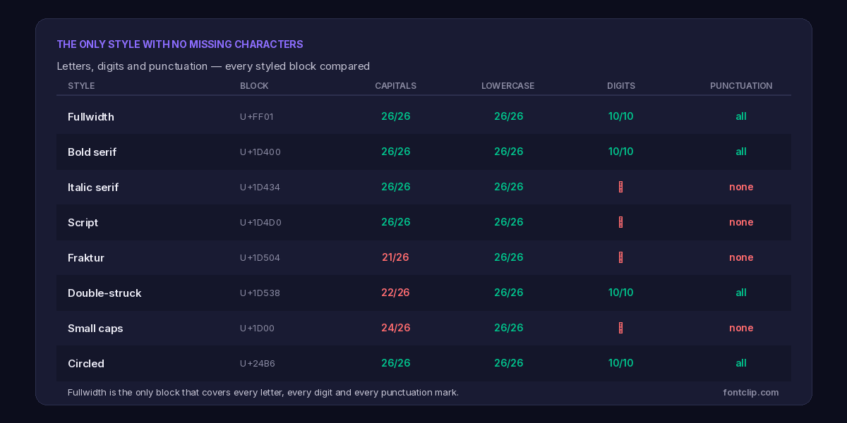847x423 pixels.
Task: Open the fontclip.com link
Action: [751, 392]
